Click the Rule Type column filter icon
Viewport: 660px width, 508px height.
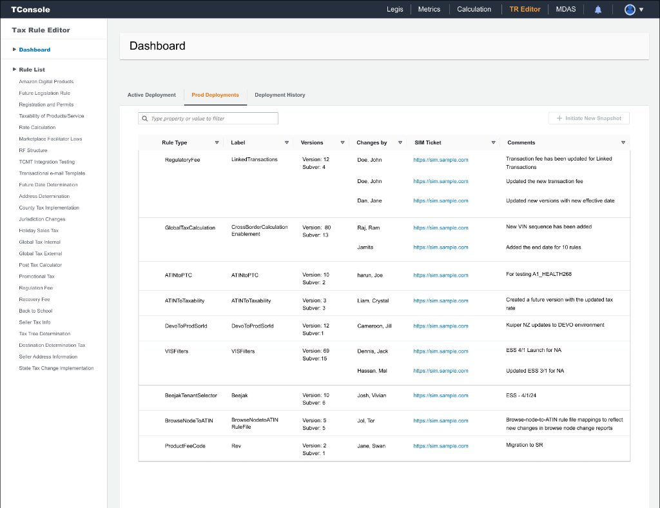click(x=217, y=142)
